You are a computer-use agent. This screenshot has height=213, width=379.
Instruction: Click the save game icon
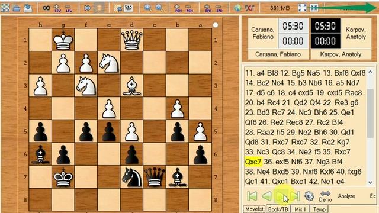click(28, 8)
